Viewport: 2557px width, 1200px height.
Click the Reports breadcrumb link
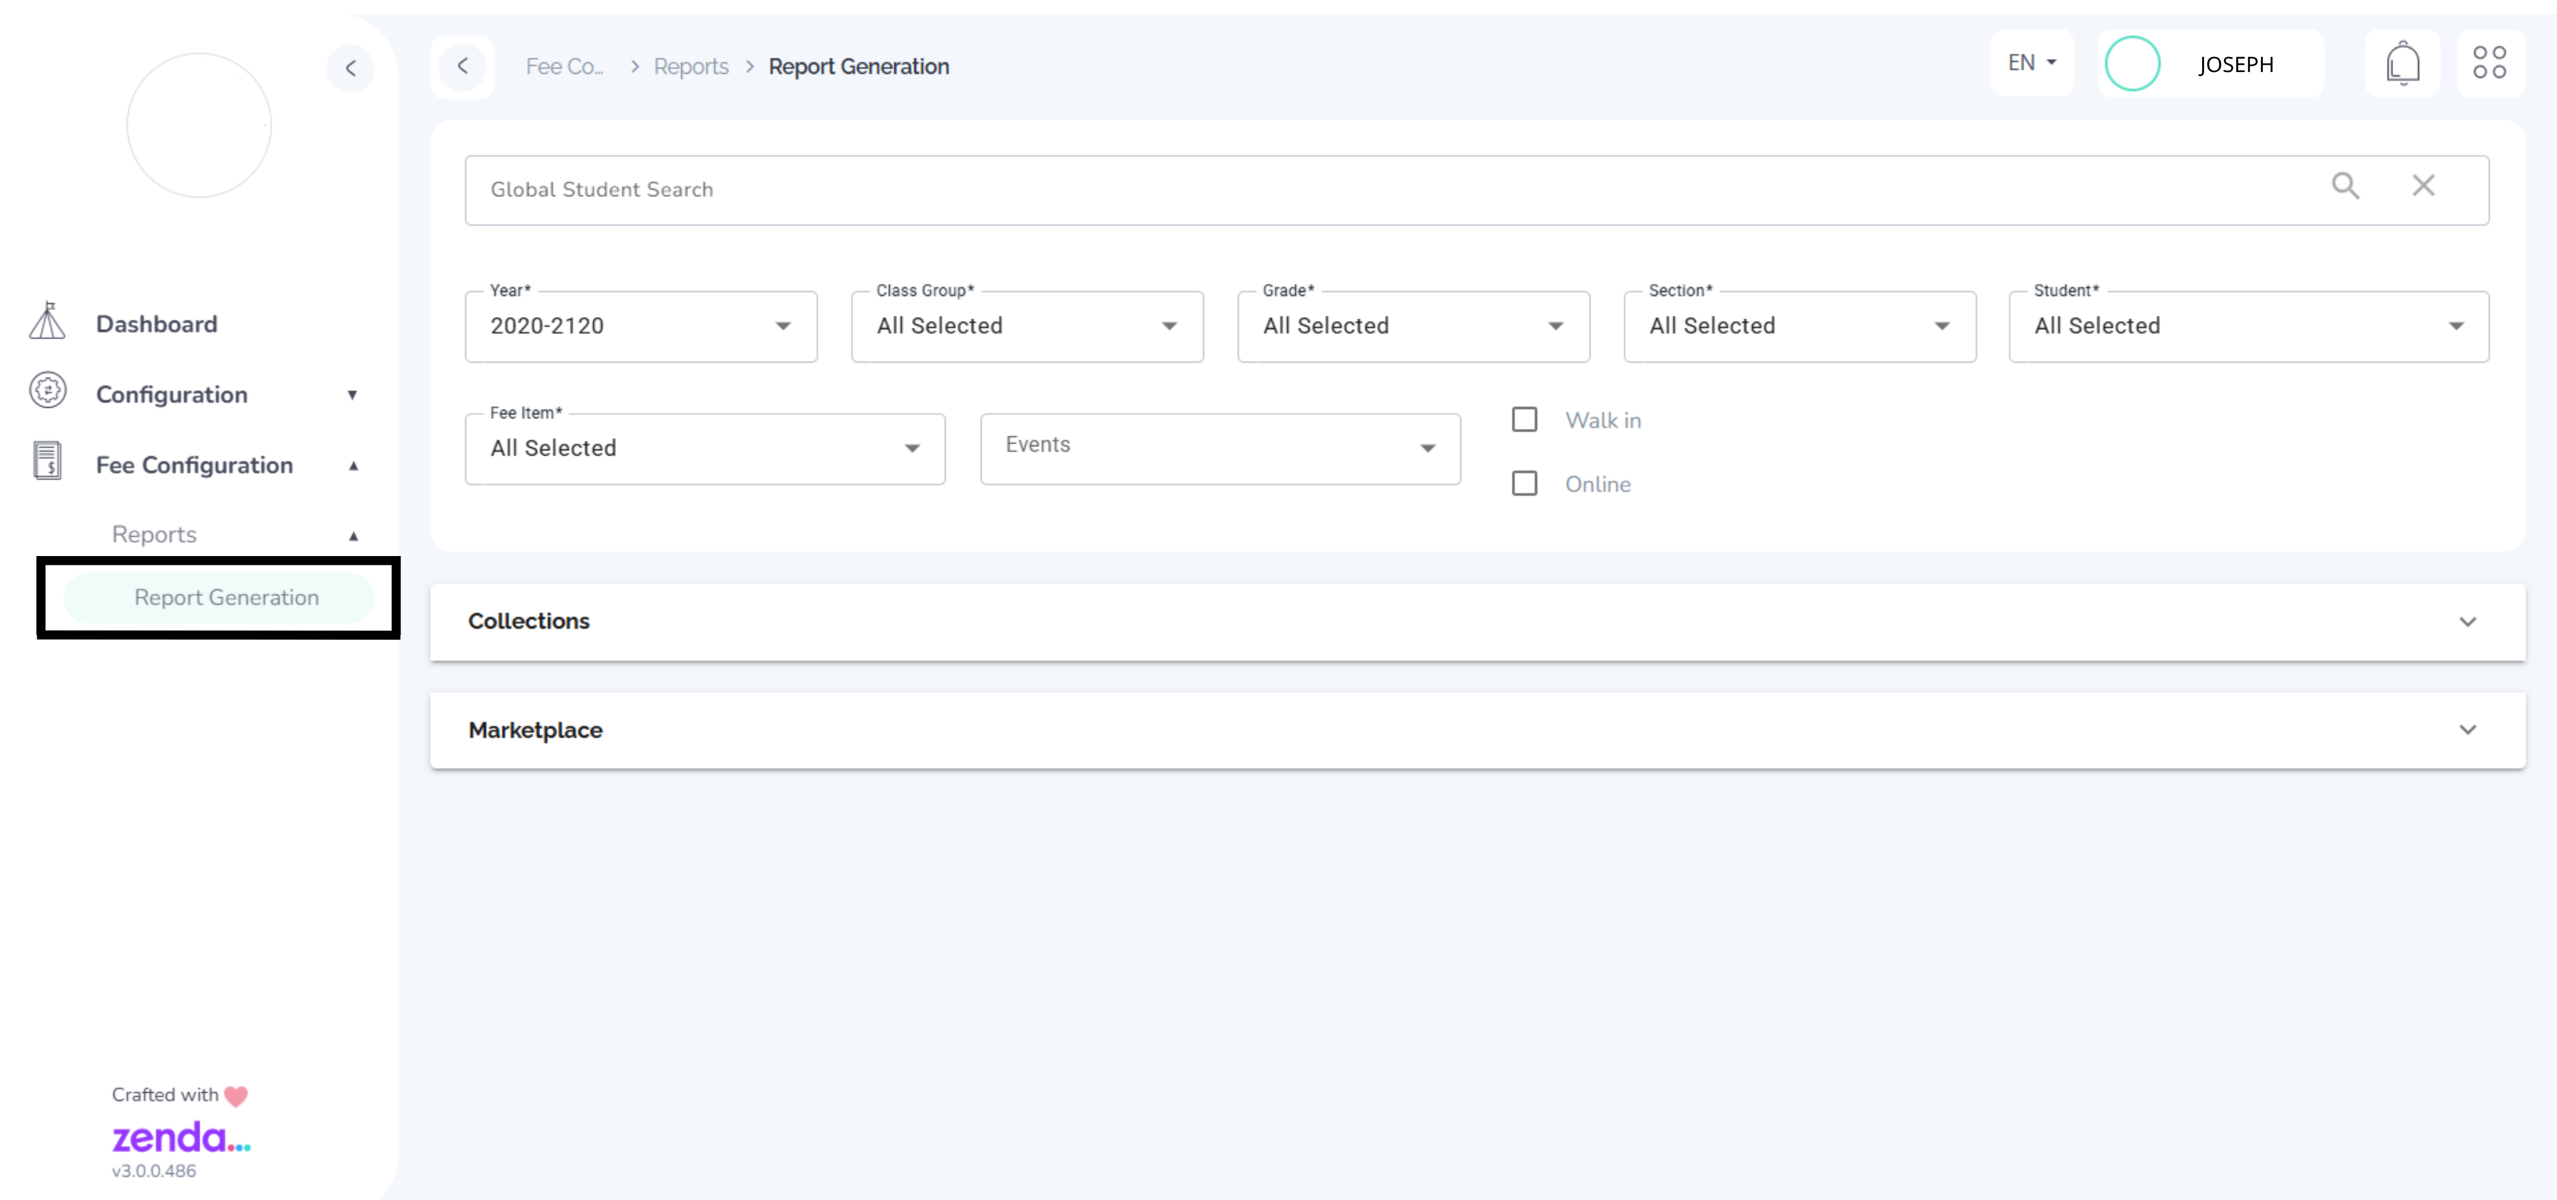tap(691, 66)
